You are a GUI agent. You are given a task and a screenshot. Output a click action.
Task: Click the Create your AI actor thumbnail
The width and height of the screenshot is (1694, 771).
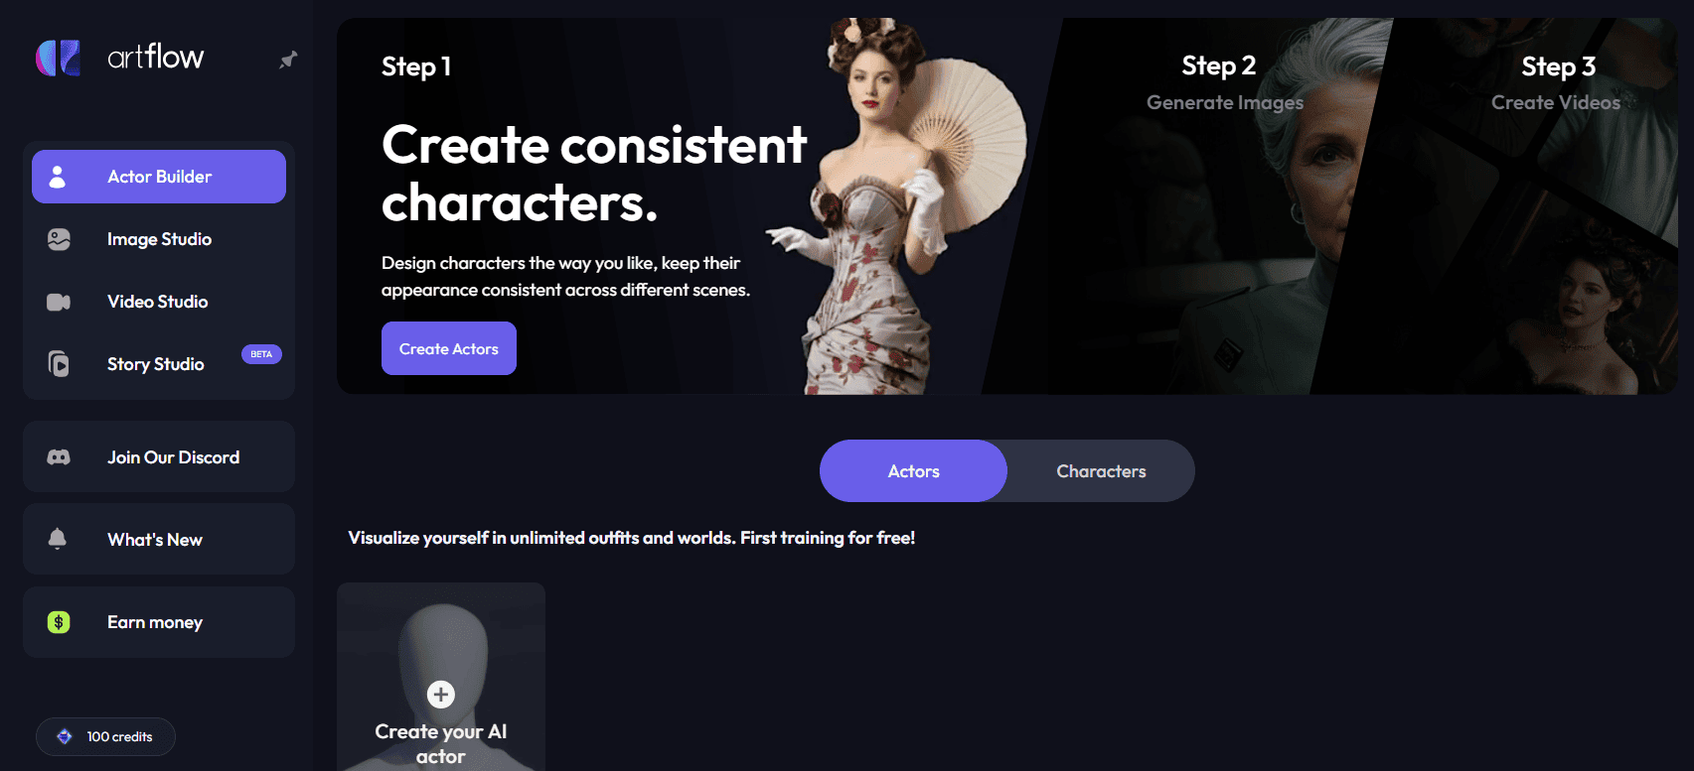(441, 677)
